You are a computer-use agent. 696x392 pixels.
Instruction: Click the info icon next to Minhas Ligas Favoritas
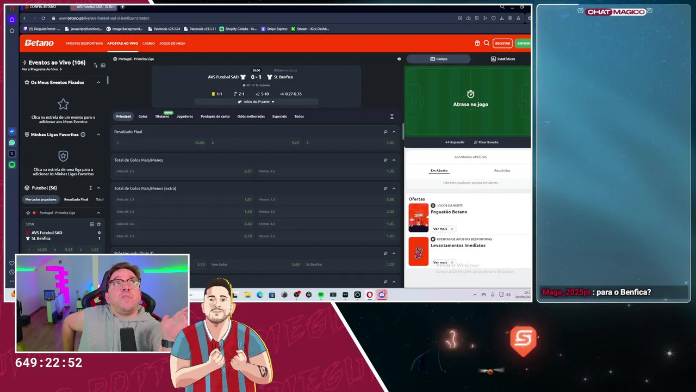pos(83,134)
